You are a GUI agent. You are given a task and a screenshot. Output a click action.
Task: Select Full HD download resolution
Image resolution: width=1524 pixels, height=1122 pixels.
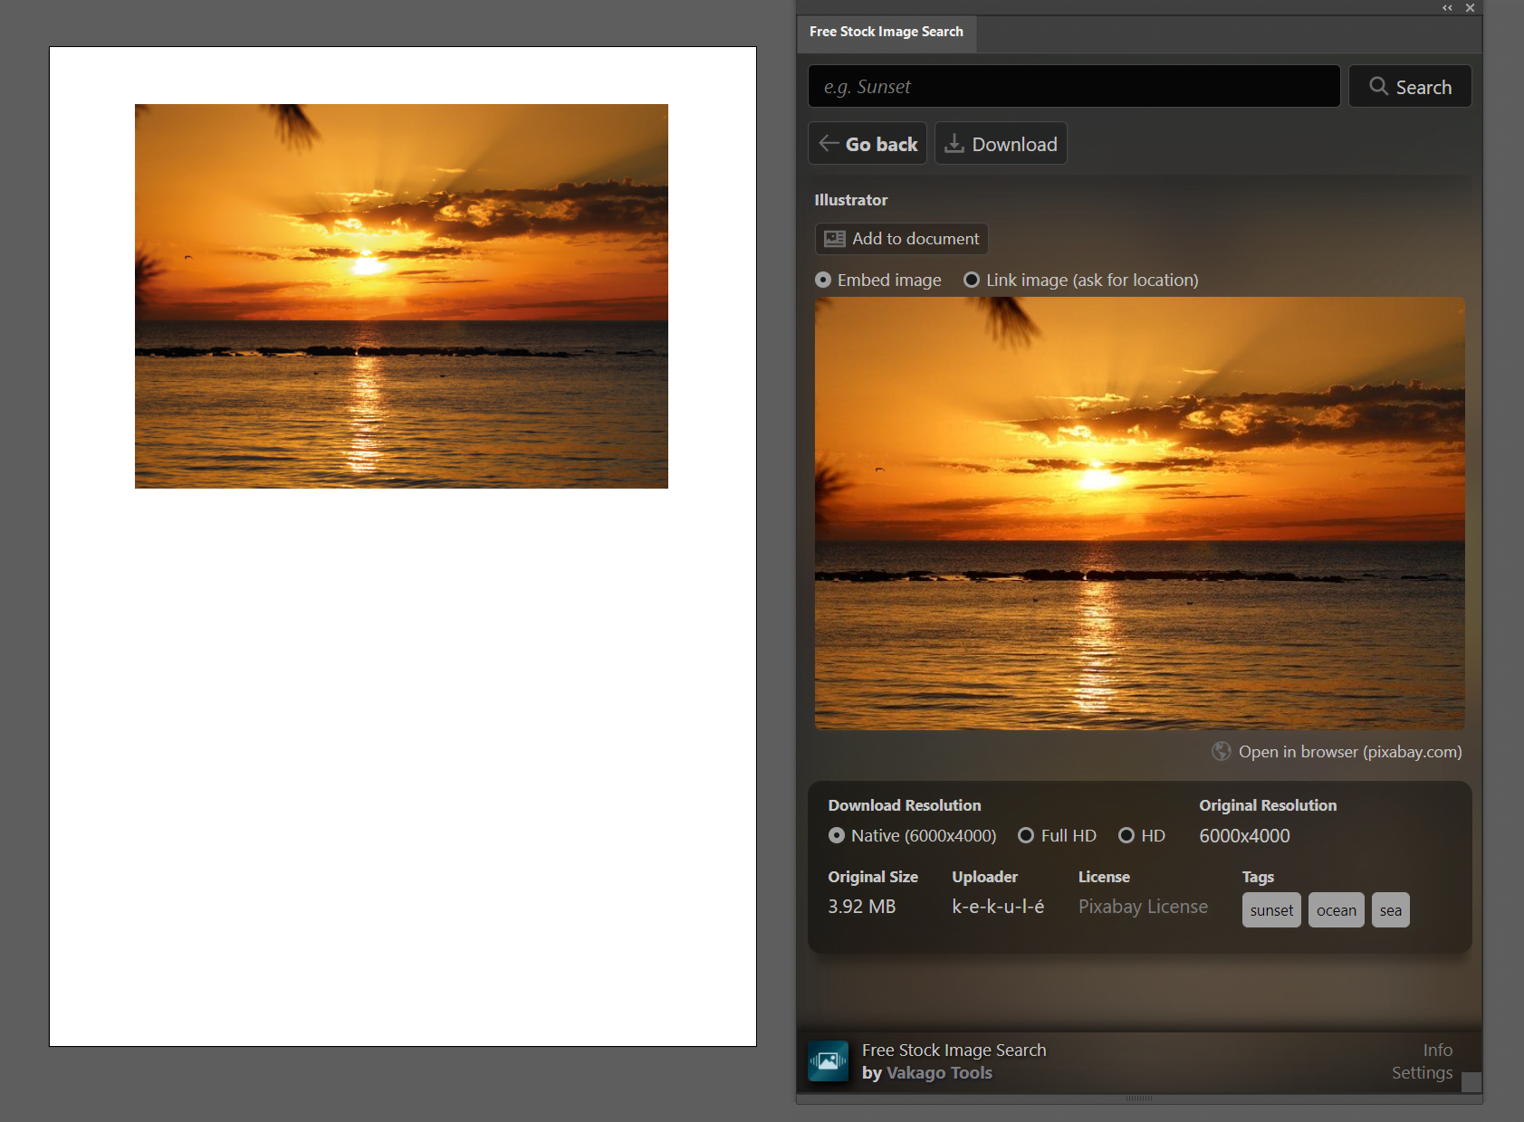1026,835
